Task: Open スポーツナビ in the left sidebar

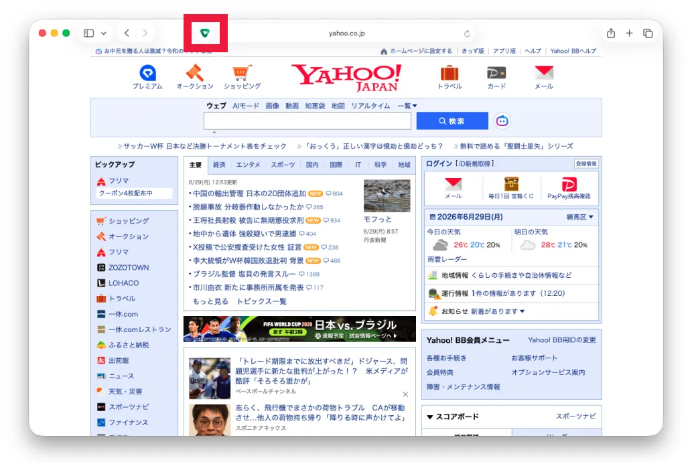Action: pos(129,407)
